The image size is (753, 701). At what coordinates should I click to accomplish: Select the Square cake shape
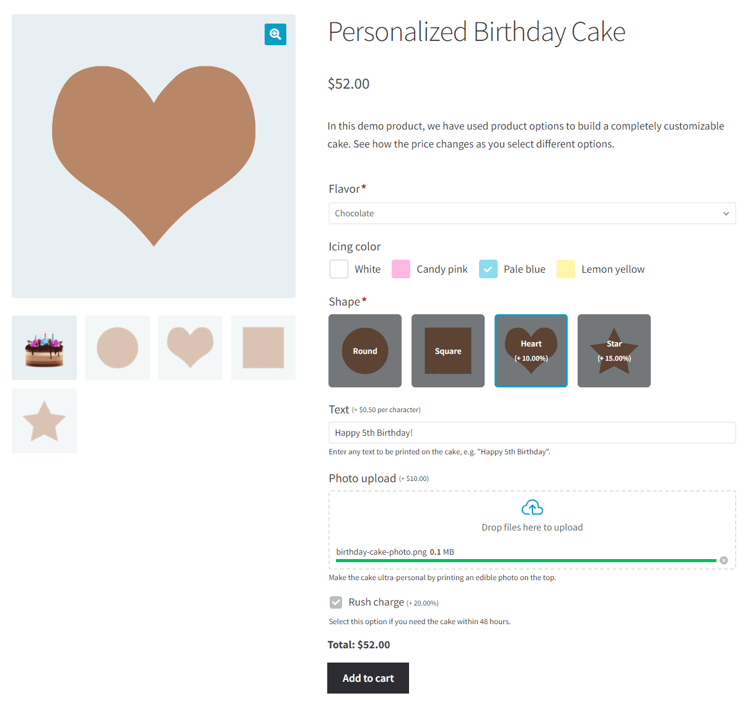point(447,351)
